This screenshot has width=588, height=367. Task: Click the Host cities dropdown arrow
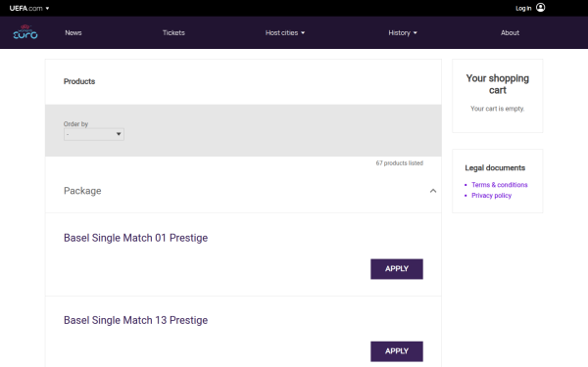click(303, 33)
